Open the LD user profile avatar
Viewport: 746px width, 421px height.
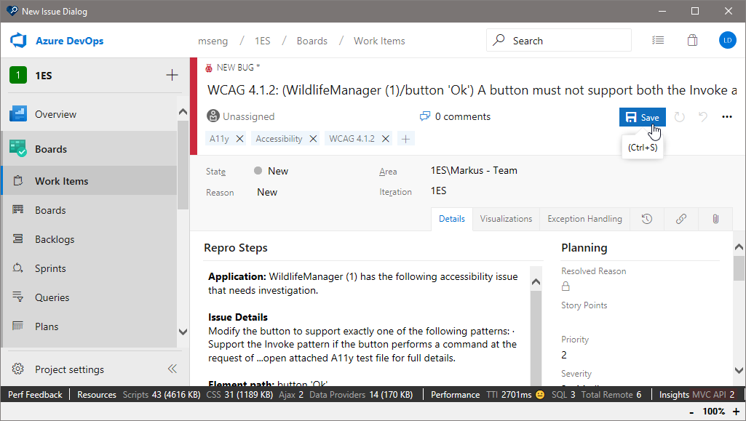point(728,41)
